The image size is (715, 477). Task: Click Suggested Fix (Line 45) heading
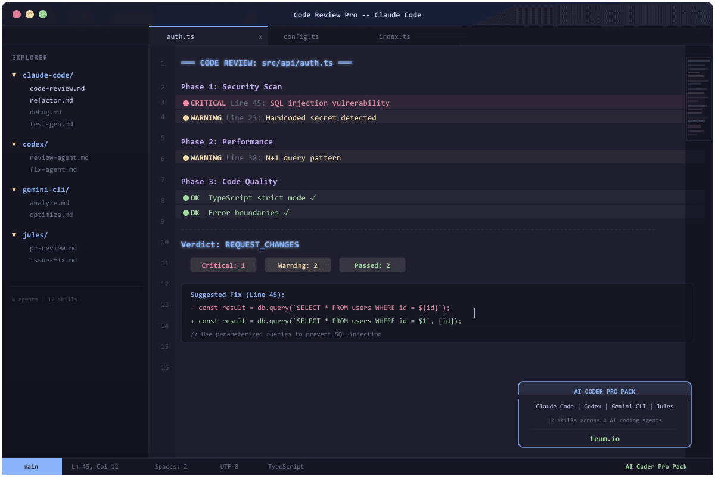coord(238,295)
